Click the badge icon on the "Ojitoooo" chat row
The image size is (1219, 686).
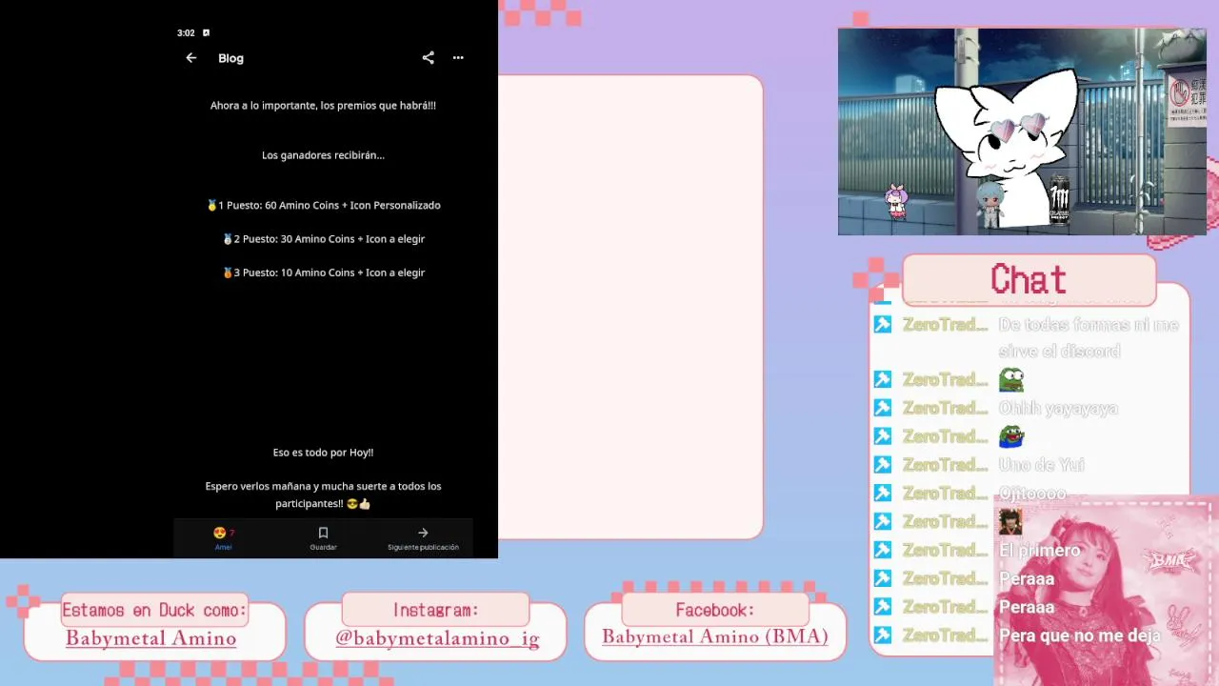(883, 494)
